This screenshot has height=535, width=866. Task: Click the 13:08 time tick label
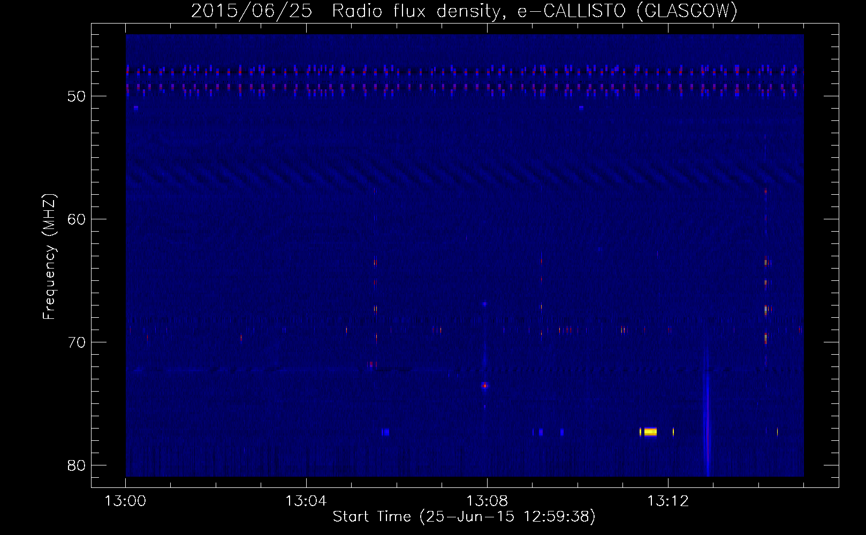(487, 501)
